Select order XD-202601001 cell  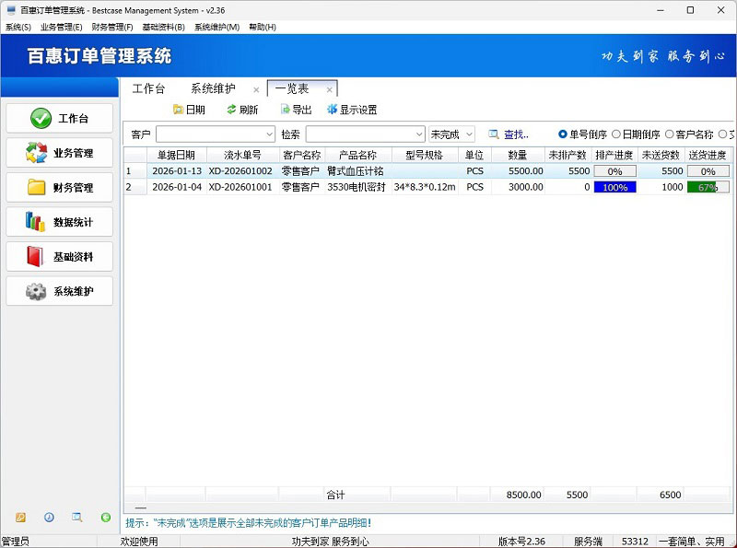(x=242, y=187)
